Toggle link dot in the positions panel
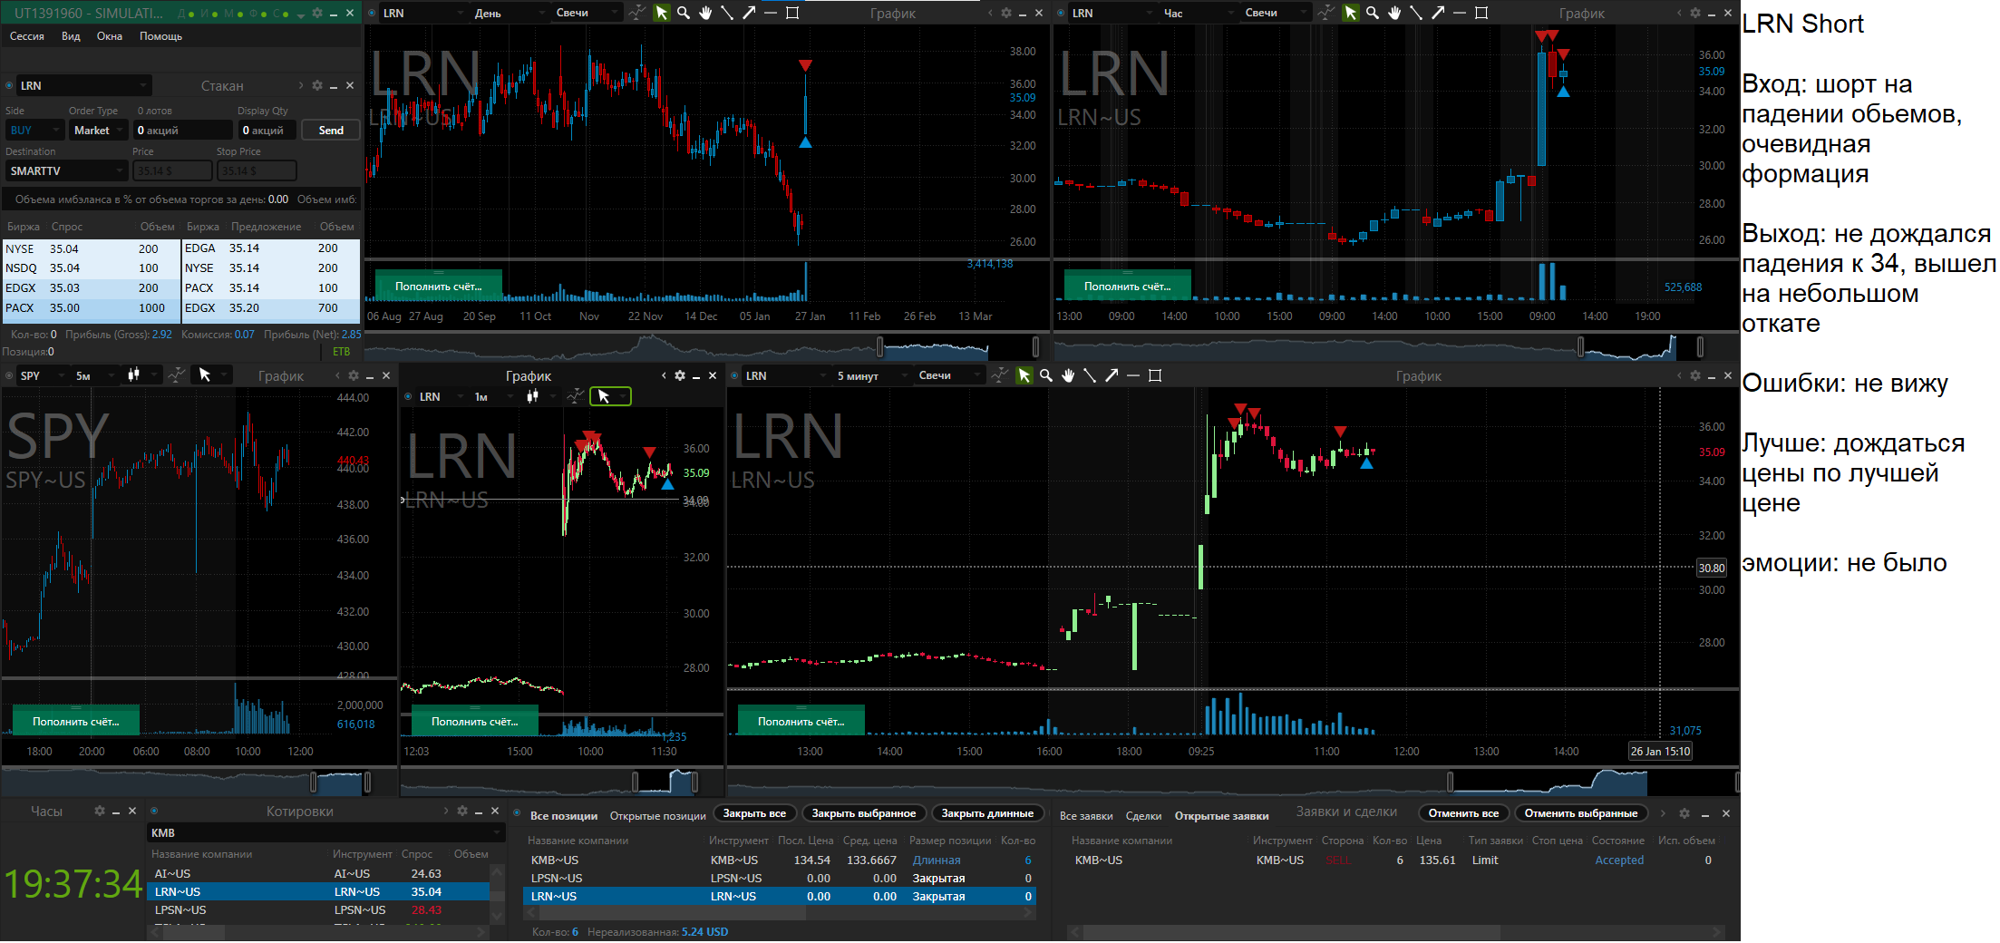 [517, 812]
